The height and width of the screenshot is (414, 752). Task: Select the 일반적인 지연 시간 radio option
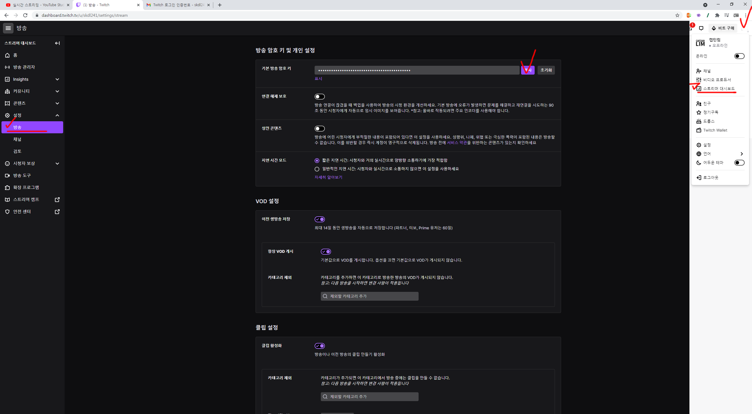click(x=317, y=169)
